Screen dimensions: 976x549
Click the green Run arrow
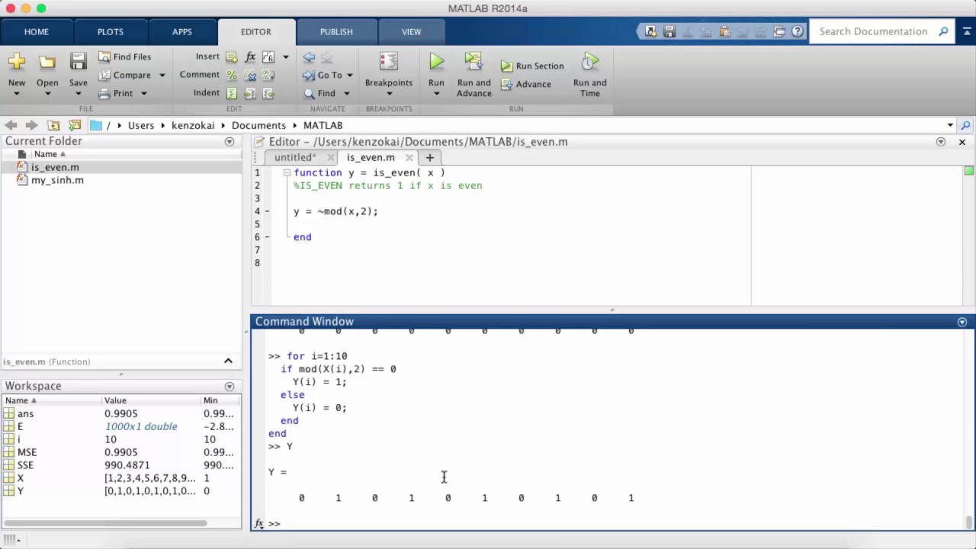[436, 62]
